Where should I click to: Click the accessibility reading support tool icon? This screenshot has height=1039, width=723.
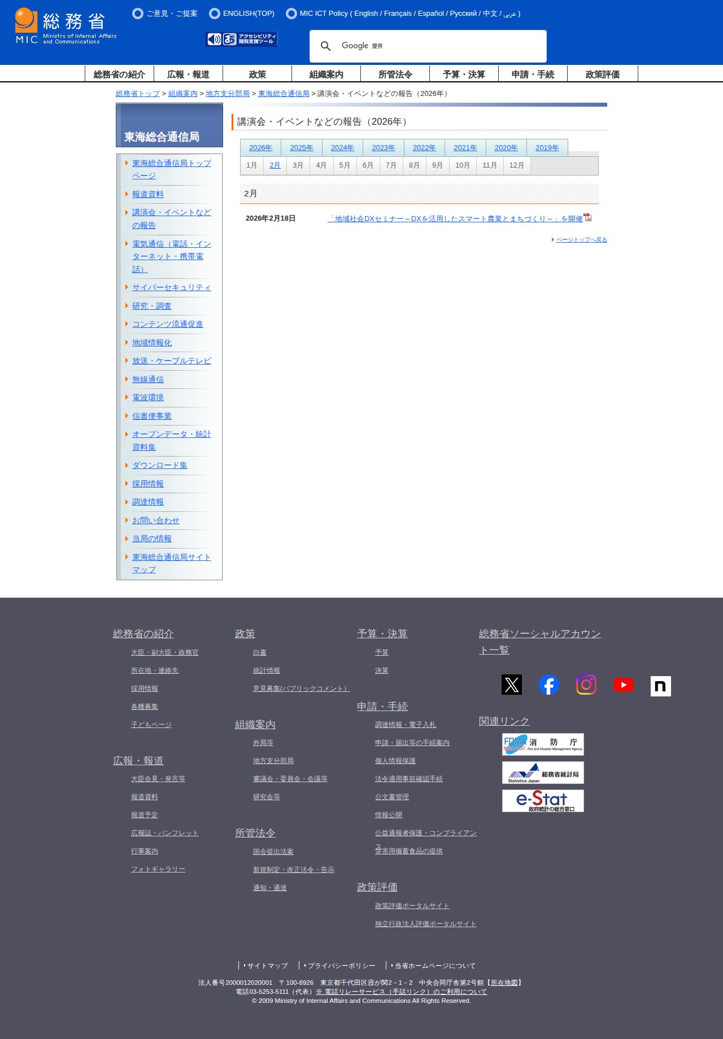coord(242,39)
